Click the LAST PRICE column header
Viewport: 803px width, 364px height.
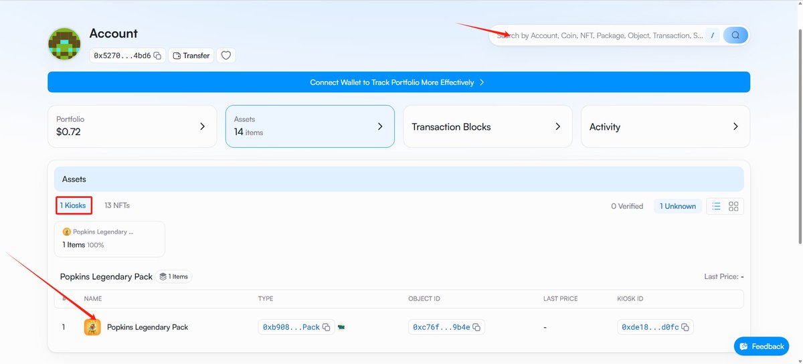point(560,298)
